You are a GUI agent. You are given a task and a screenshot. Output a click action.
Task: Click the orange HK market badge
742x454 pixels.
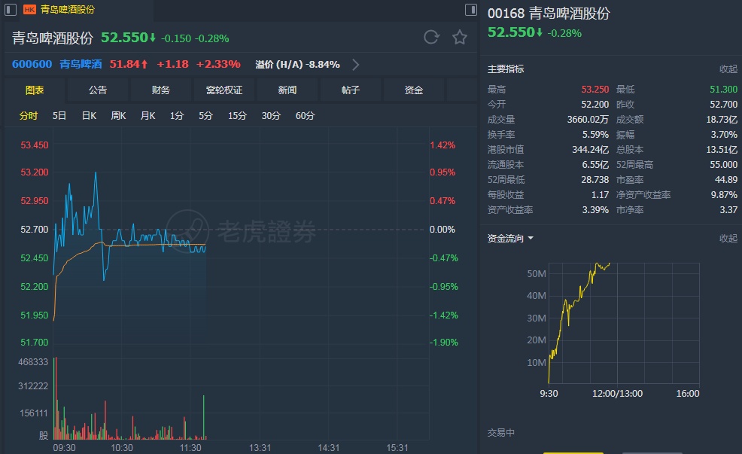pos(29,10)
